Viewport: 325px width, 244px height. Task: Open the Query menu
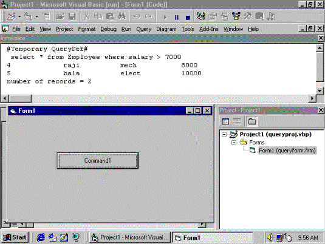[144, 29]
